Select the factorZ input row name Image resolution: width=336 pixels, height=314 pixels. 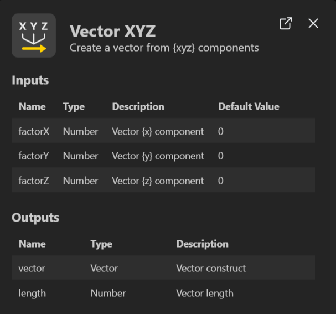coord(34,181)
